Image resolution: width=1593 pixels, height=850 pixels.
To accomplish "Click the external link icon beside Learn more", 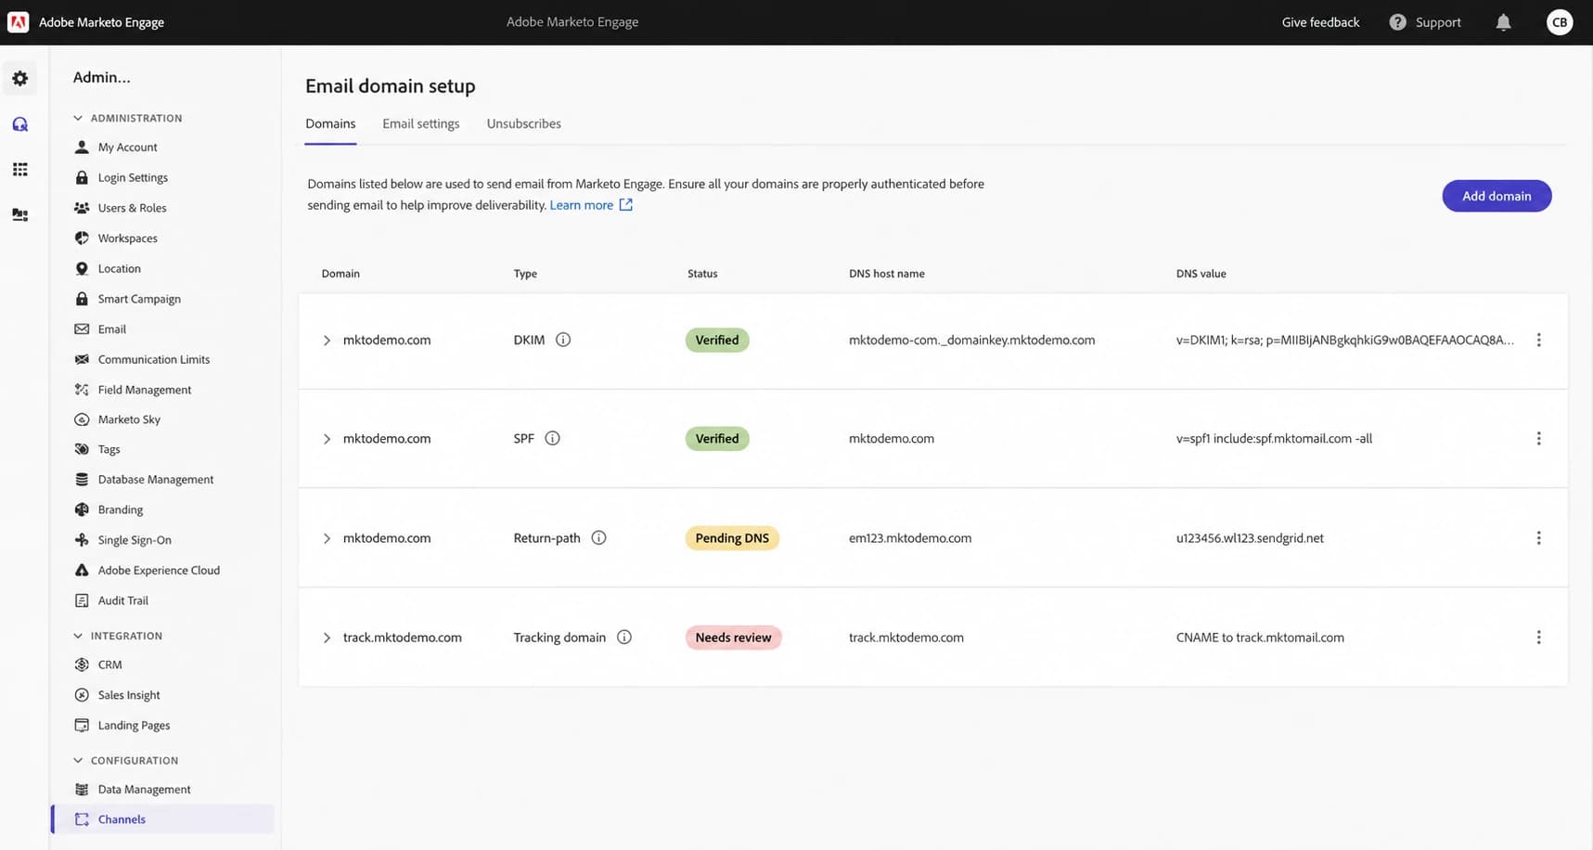I will 626,205.
